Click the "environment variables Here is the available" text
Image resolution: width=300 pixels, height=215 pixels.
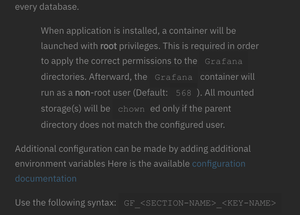click(102, 164)
